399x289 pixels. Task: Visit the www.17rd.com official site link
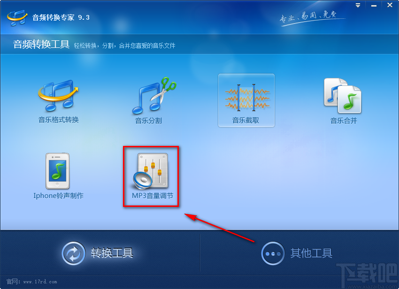pyautogui.click(x=40, y=281)
